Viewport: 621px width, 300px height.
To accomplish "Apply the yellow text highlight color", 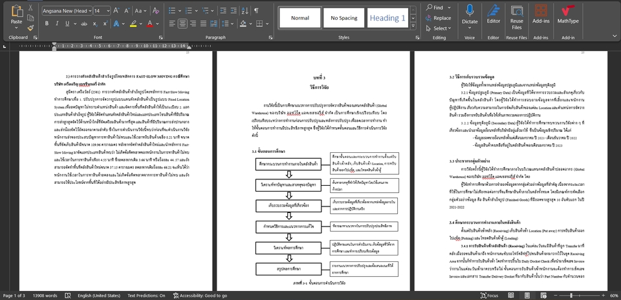I will [x=133, y=24].
